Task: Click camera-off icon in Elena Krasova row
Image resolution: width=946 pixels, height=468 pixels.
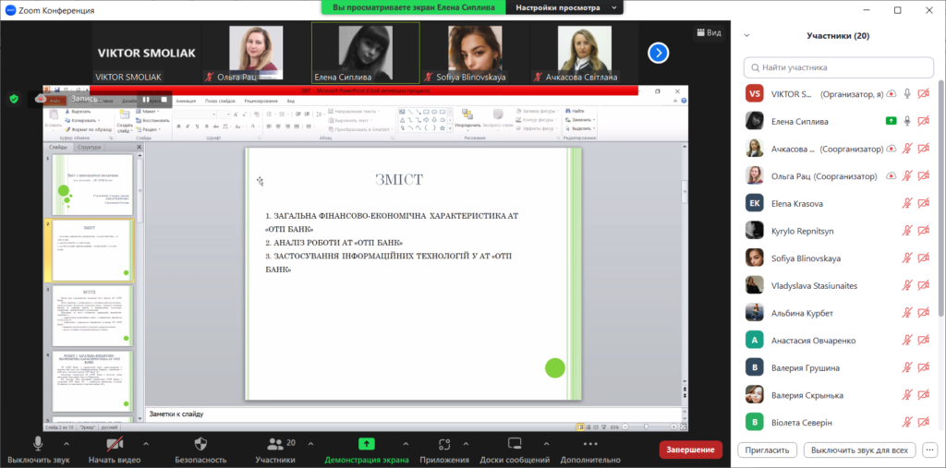Action: (x=923, y=204)
